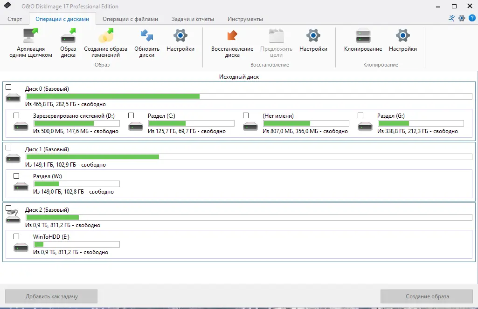Open program settings gear at top right
This screenshot has width=478, height=309.
[x=462, y=18]
